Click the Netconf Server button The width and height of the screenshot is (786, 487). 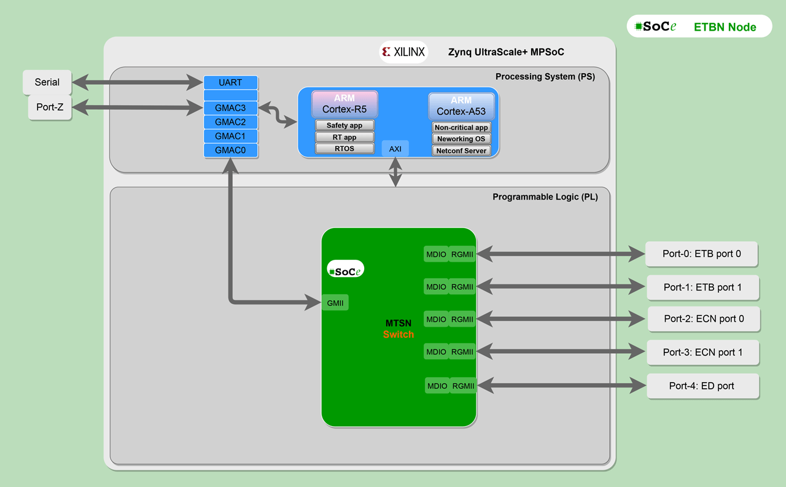pos(461,150)
